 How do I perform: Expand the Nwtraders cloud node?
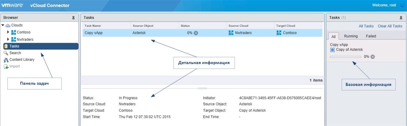click(x=8, y=39)
